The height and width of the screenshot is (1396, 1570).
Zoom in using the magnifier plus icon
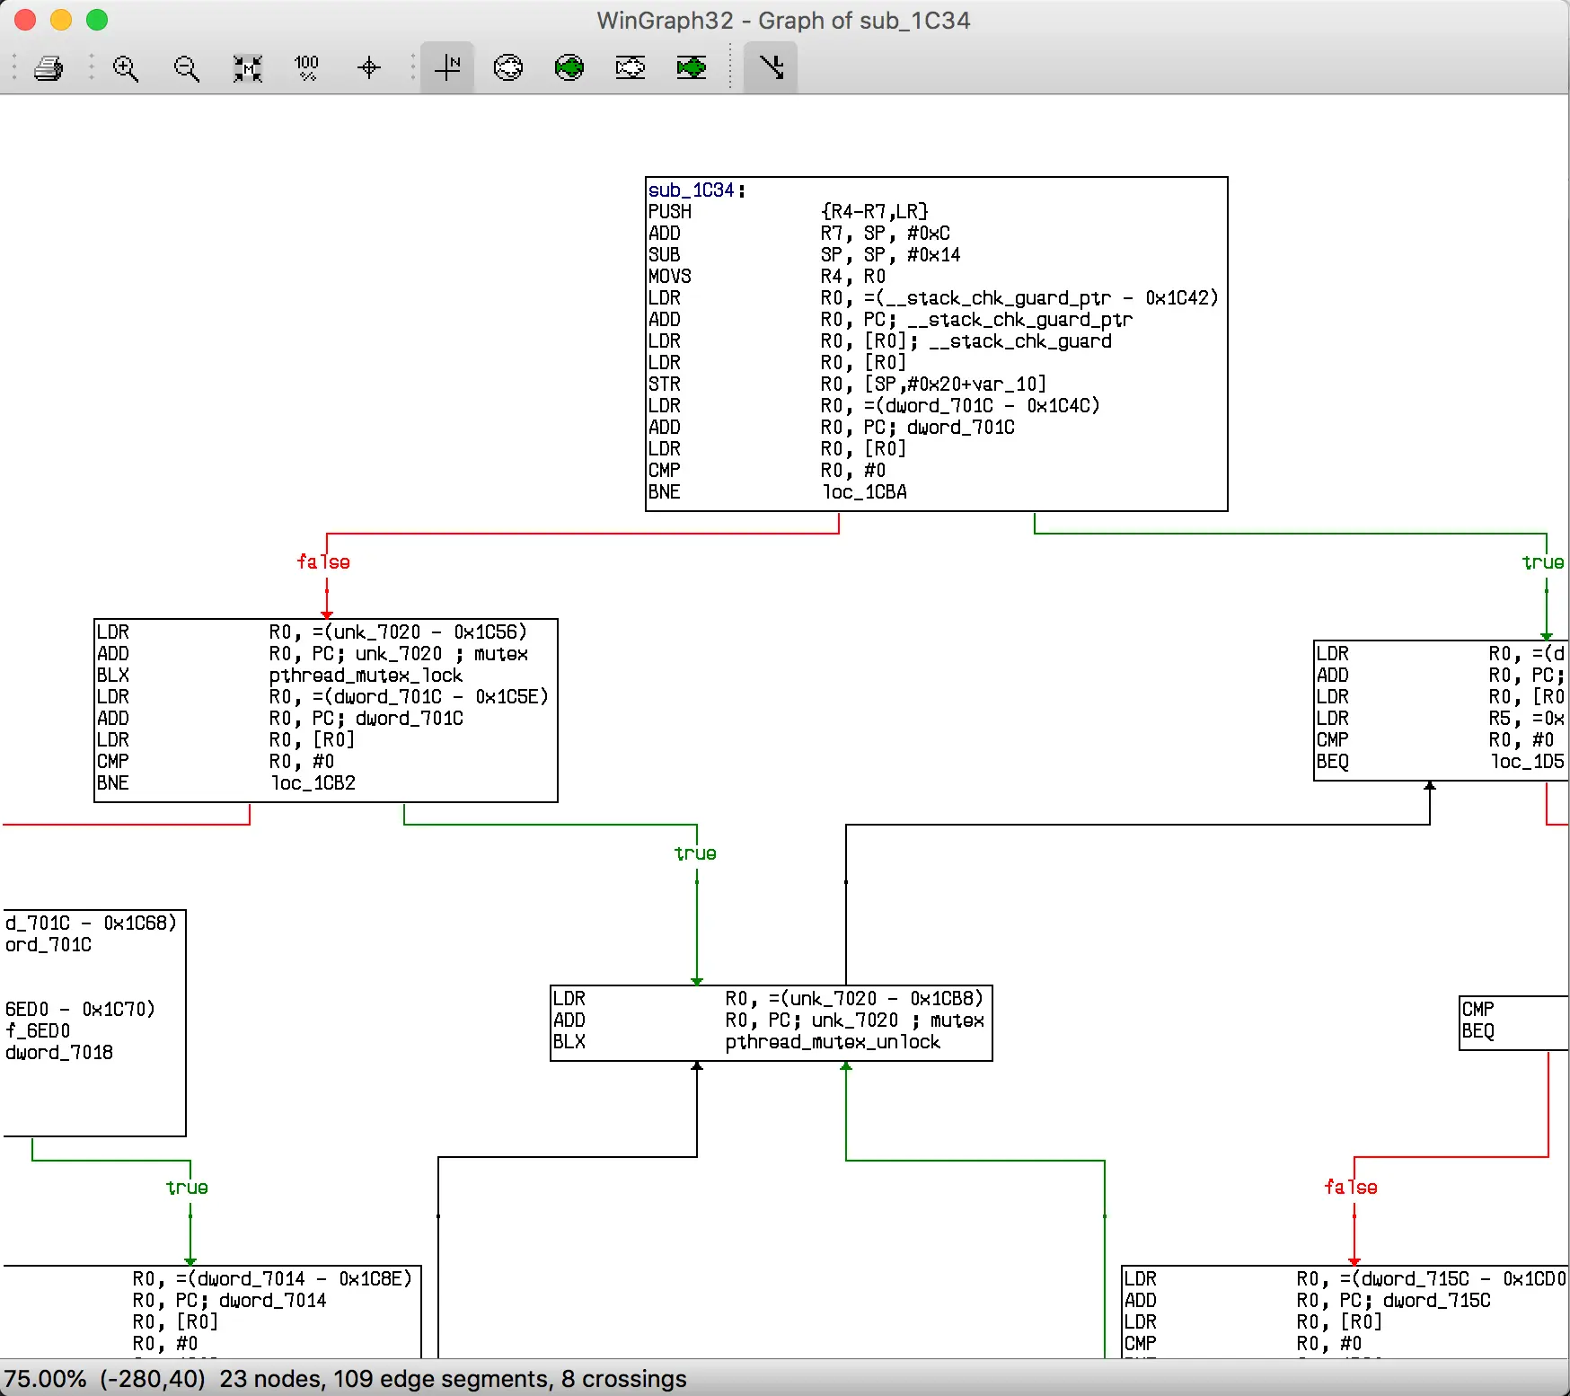[x=126, y=67]
